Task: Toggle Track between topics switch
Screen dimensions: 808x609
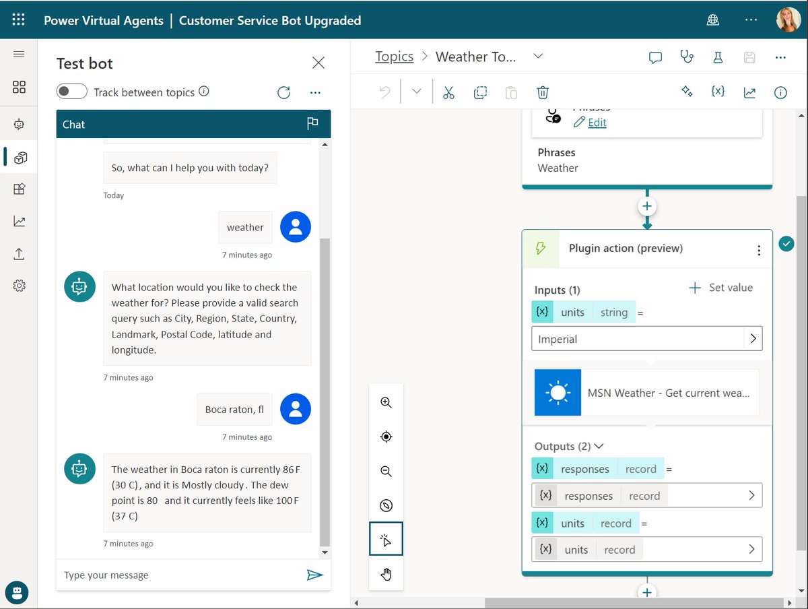Action: click(x=72, y=92)
